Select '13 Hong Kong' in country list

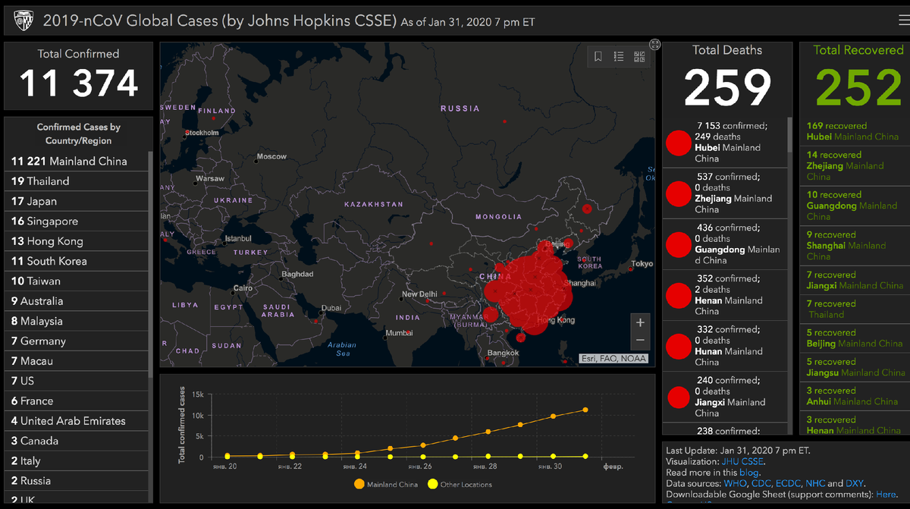coord(76,241)
